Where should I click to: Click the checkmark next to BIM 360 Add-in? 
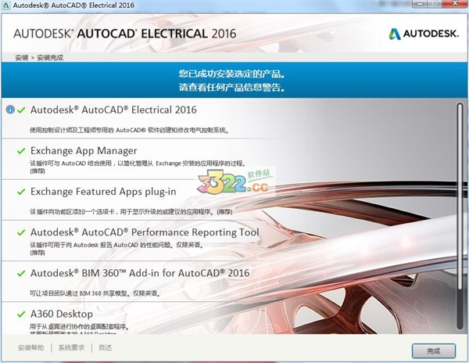21,274
